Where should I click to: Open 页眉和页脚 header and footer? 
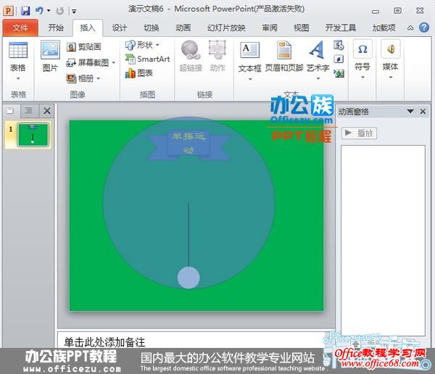point(284,57)
